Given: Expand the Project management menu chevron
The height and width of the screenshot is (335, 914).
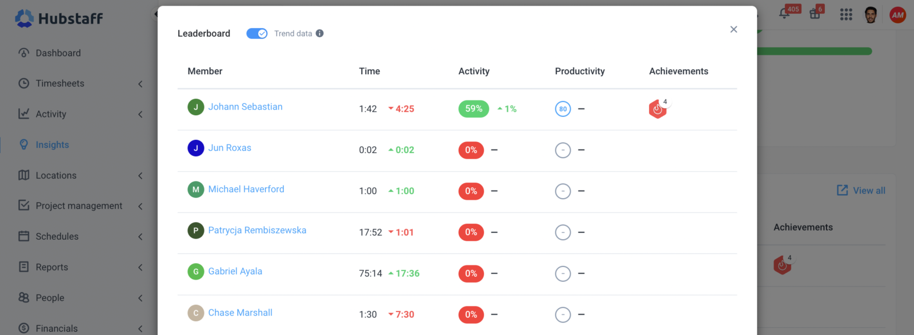Looking at the screenshot, I should pyautogui.click(x=141, y=206).
